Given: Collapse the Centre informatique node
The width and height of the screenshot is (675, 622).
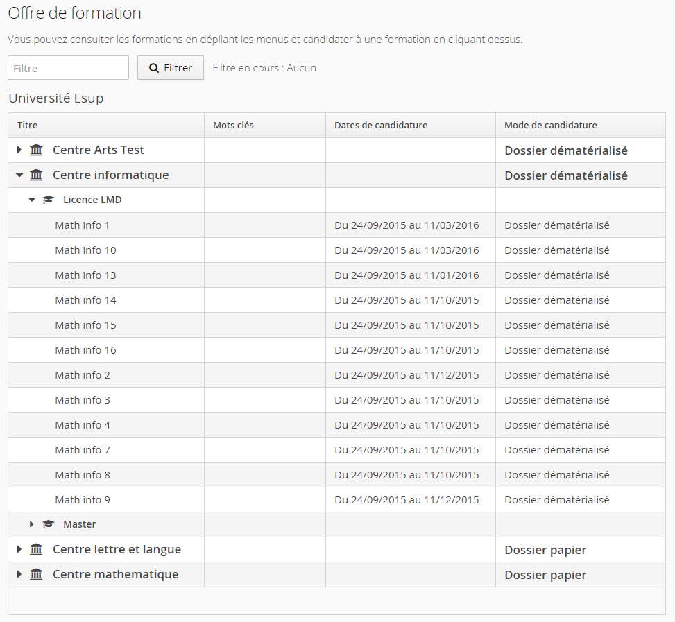Looking at the screenshot, I should (19, 175).
